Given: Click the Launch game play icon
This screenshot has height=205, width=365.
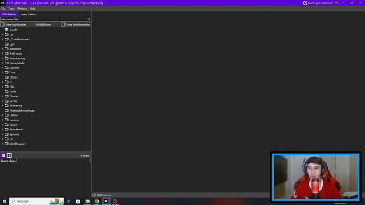Looking at the screenshot, I should pos(305,3).
